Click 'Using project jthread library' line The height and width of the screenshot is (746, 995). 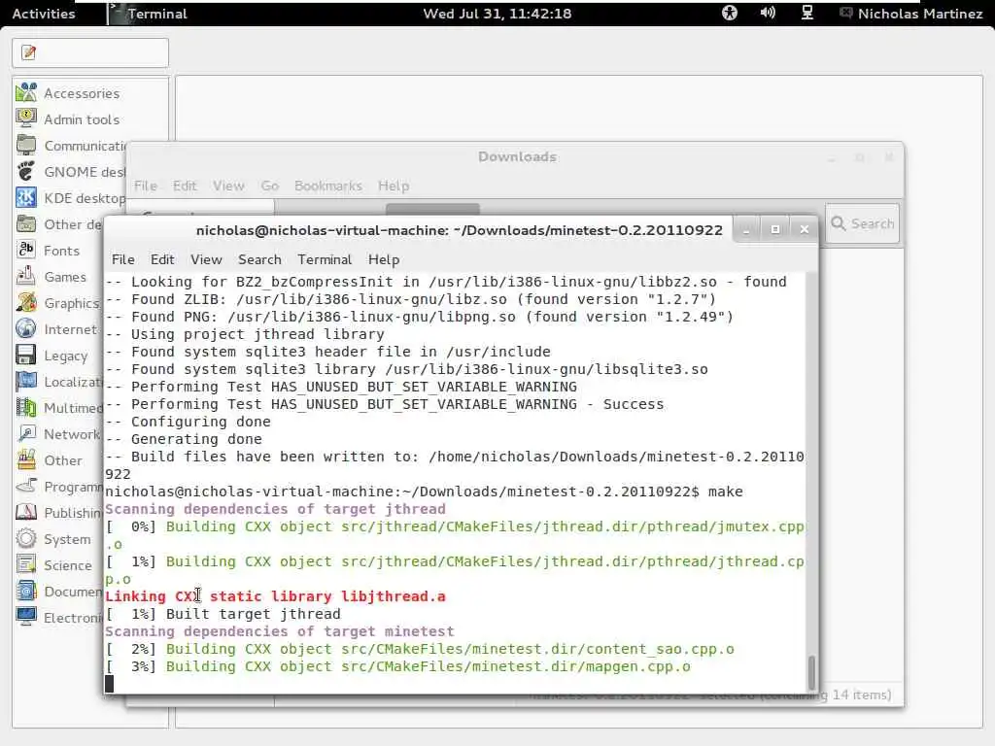244,334
